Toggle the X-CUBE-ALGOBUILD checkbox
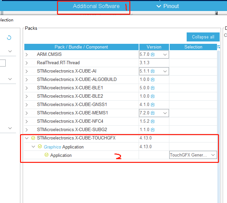The width and height of the screenshot is (227, 203). click(33, 80)
